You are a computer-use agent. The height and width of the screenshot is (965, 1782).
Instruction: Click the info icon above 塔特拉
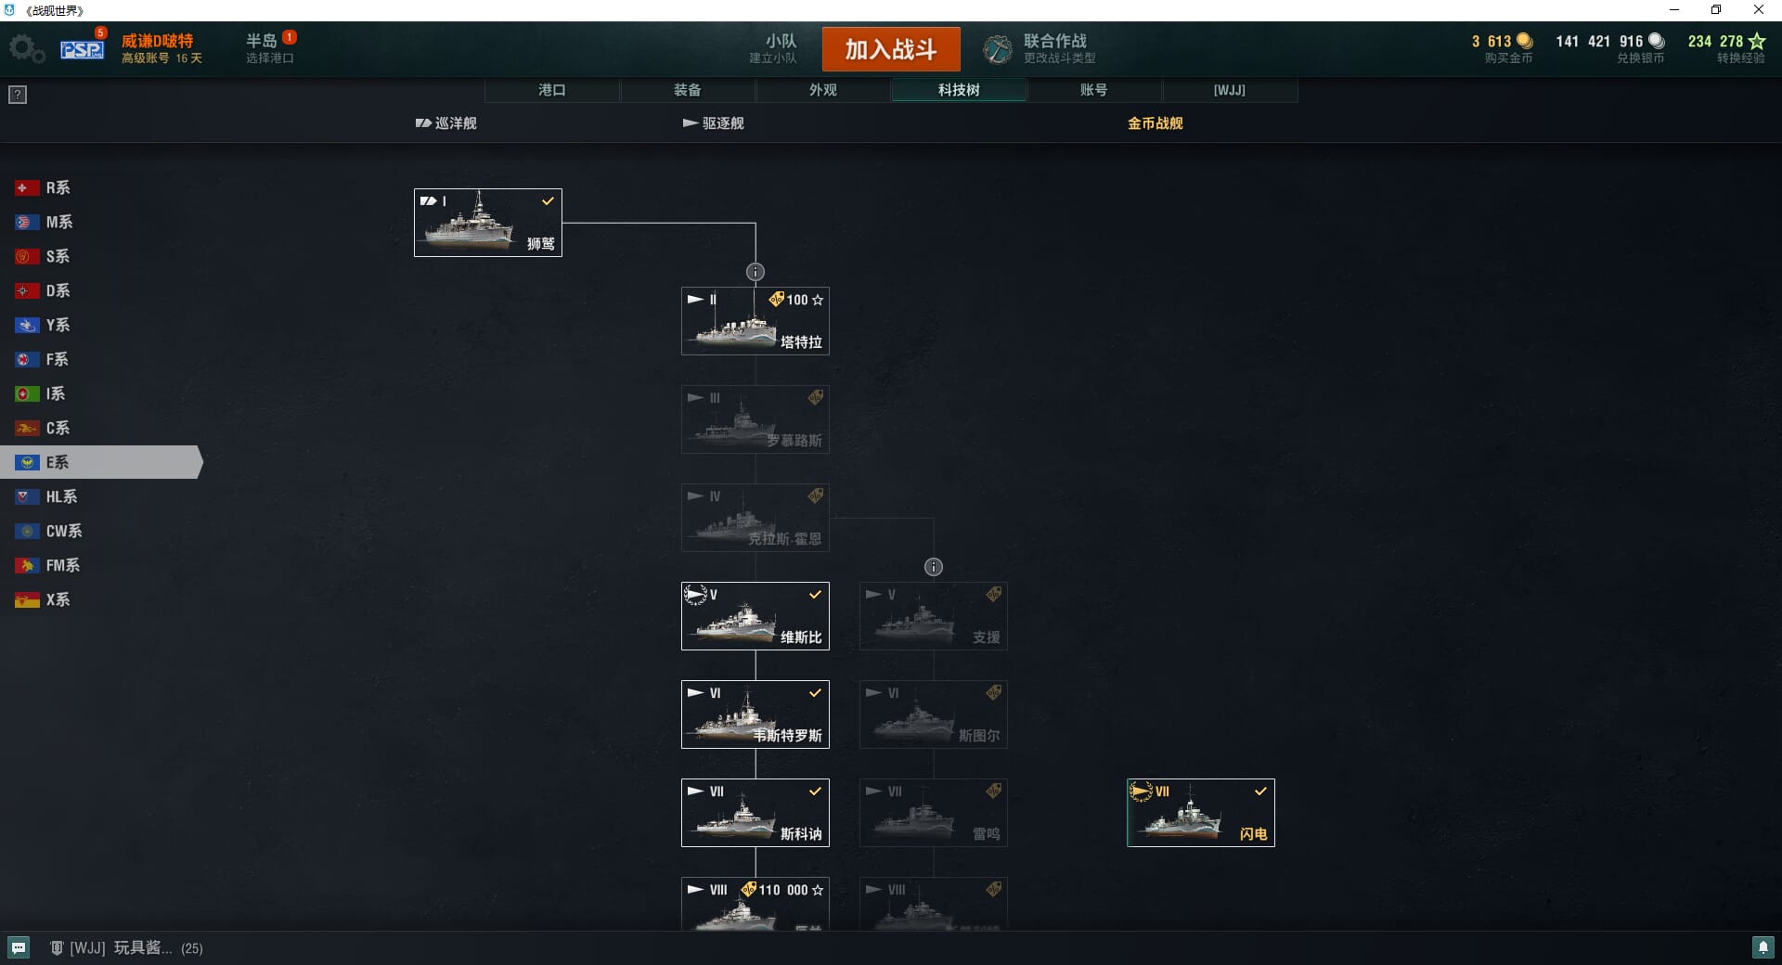click(755, 272)
